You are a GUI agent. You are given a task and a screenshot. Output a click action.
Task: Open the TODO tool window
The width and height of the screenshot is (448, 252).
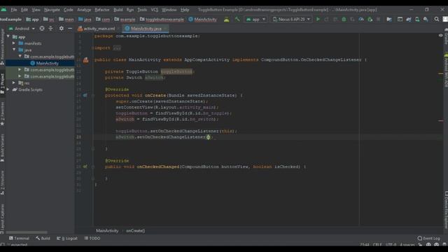(x=92, y=238)
